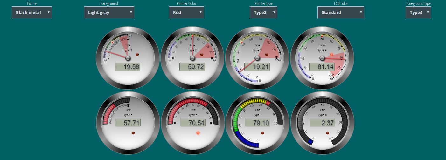Image resolution: width=446 pixels, height=160 pixels.
Task: Click the Type 4 radial gauge
Action: coord(322,58)
